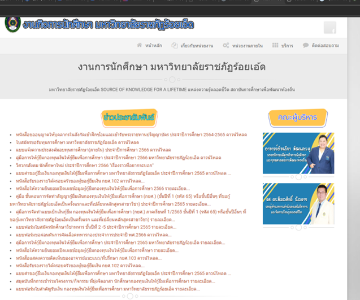The image size is (360, 300).
Task: Open สมุดบันทึกการเข้าร่วมโครงการจิตอาสา link
Action: pyautogui.click(x=115, y=281)
